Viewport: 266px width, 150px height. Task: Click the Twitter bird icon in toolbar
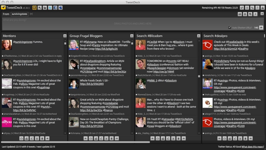pyautogui.click(x=50, y=8)
